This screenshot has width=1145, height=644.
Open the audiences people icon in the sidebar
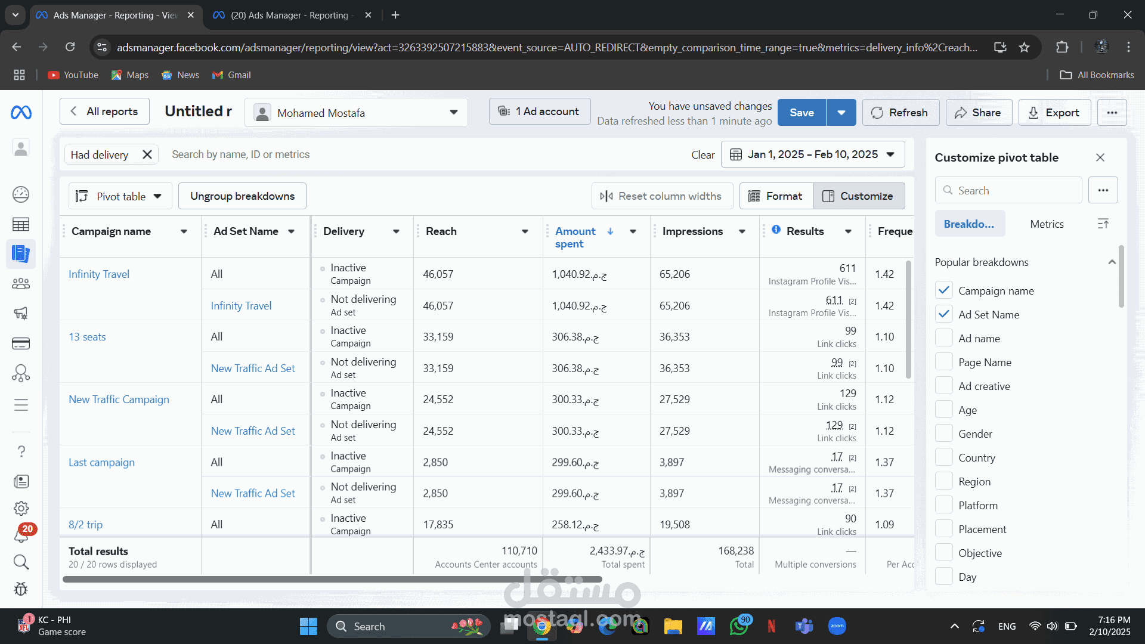pos(21,284)
